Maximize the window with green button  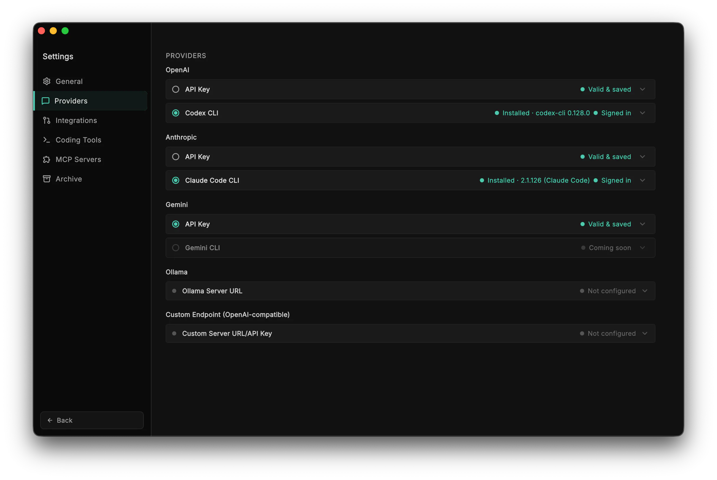(65, 31)
